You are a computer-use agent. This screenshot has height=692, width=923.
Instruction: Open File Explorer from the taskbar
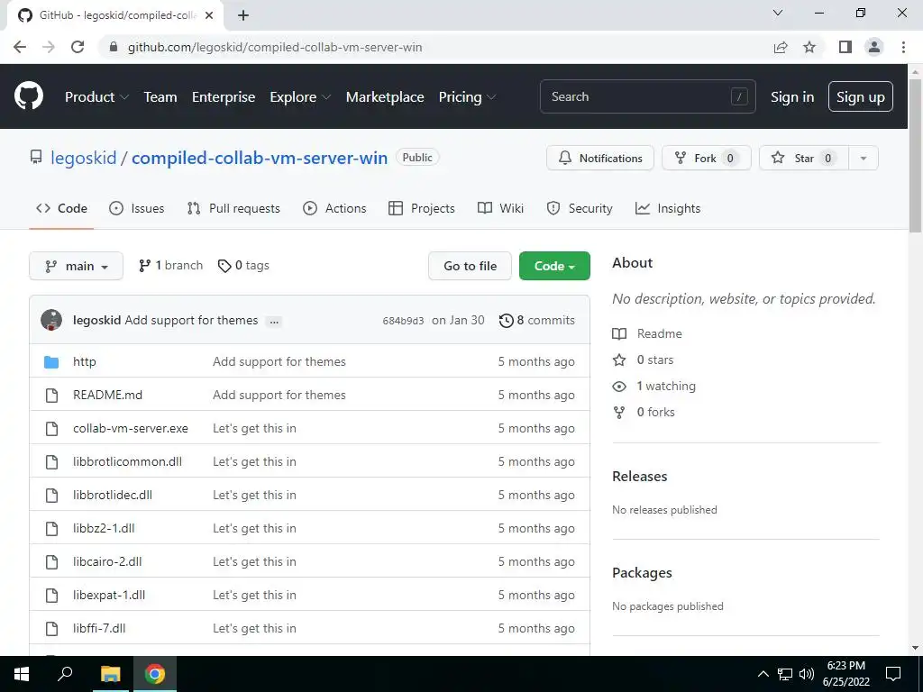tap(110, 674)
